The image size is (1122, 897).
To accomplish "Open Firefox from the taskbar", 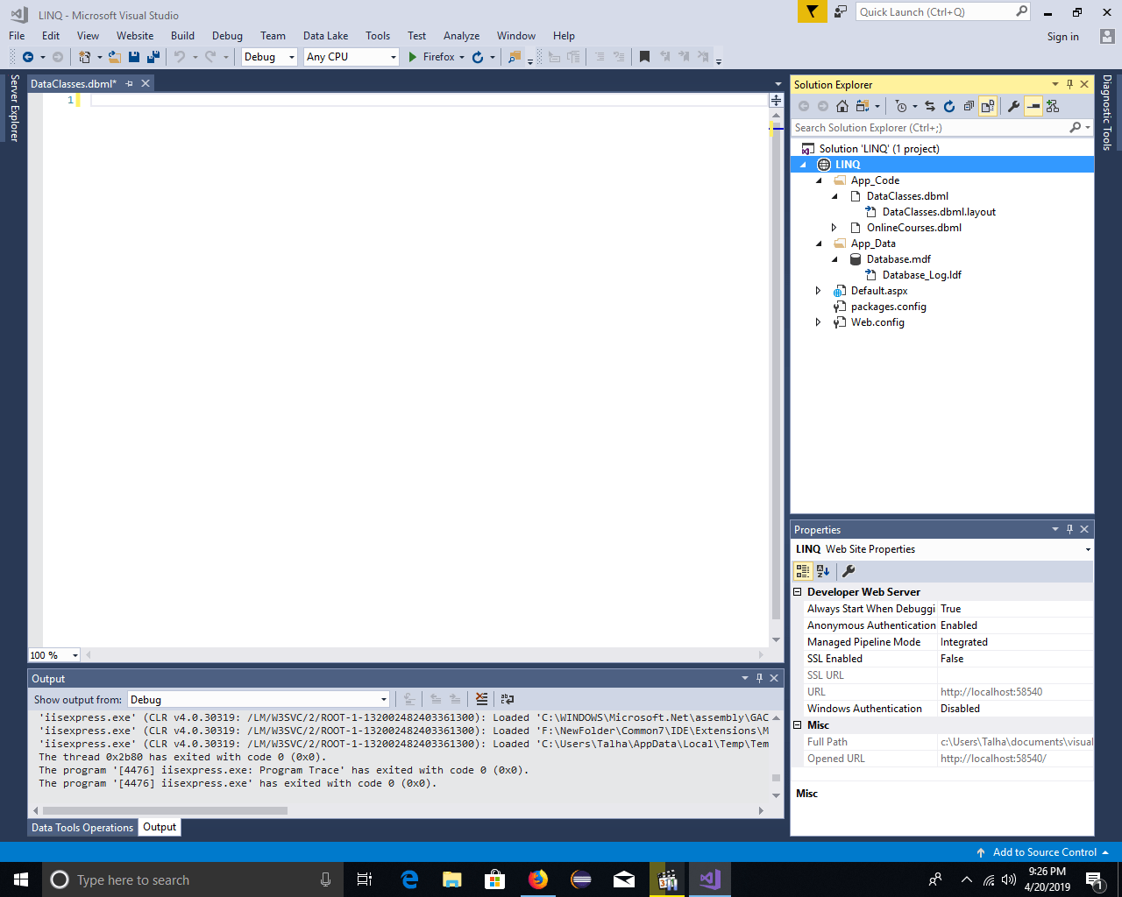I will 538,879.
